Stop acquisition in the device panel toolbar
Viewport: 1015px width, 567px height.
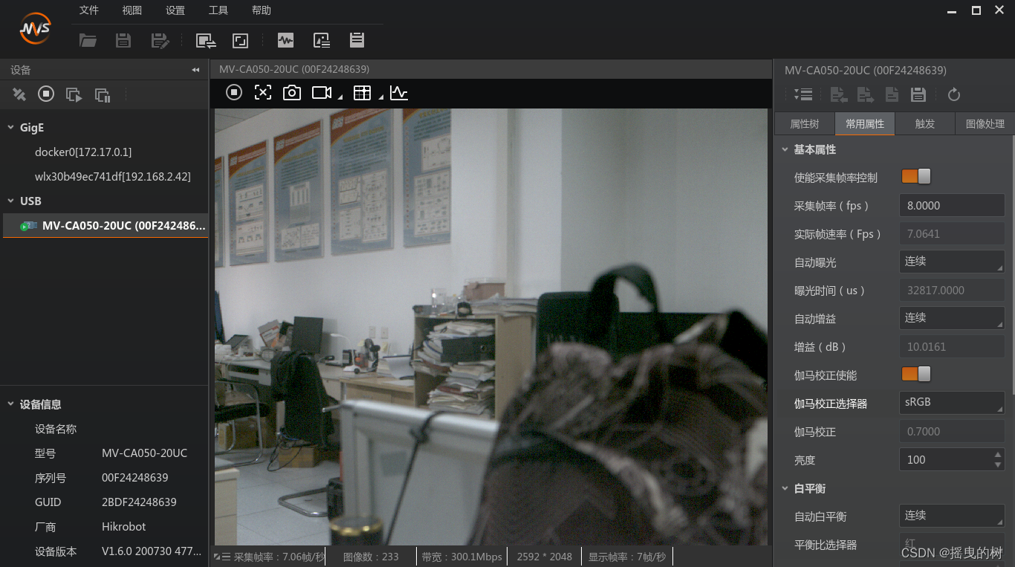click(46, 94)
